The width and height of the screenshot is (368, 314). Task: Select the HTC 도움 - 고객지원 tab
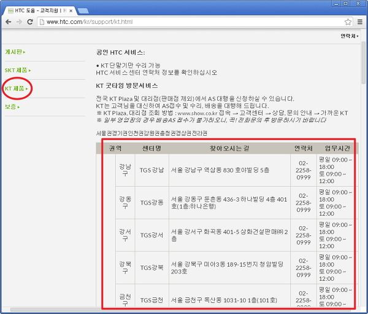(x=40, y=10)
